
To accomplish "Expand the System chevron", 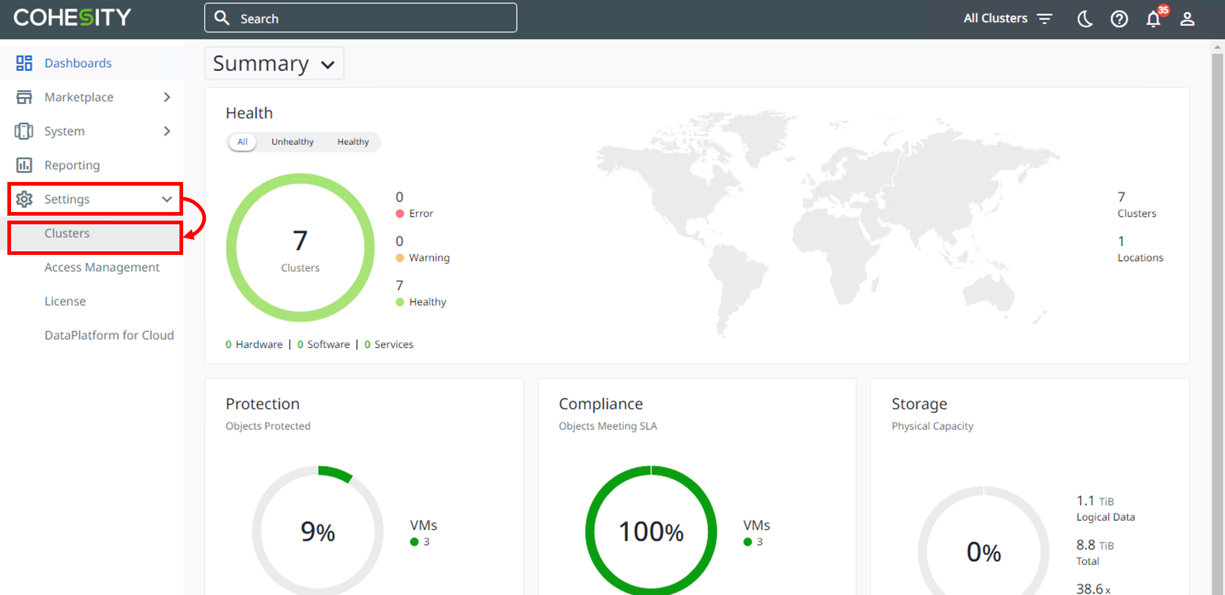I will (167, 131).
